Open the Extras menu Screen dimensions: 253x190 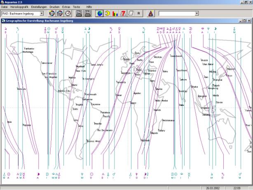(x=66, y=7)
